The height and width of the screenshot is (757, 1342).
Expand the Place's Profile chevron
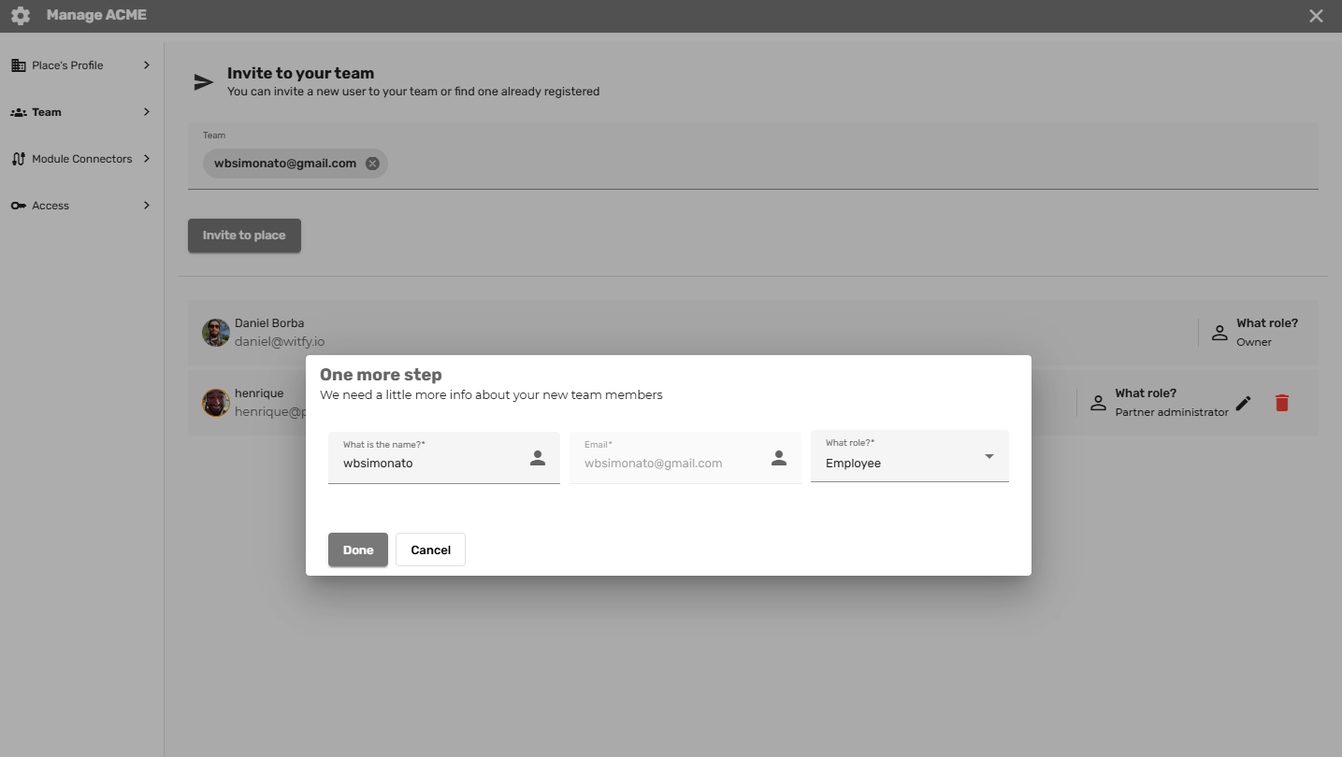(x=147, y=65)
